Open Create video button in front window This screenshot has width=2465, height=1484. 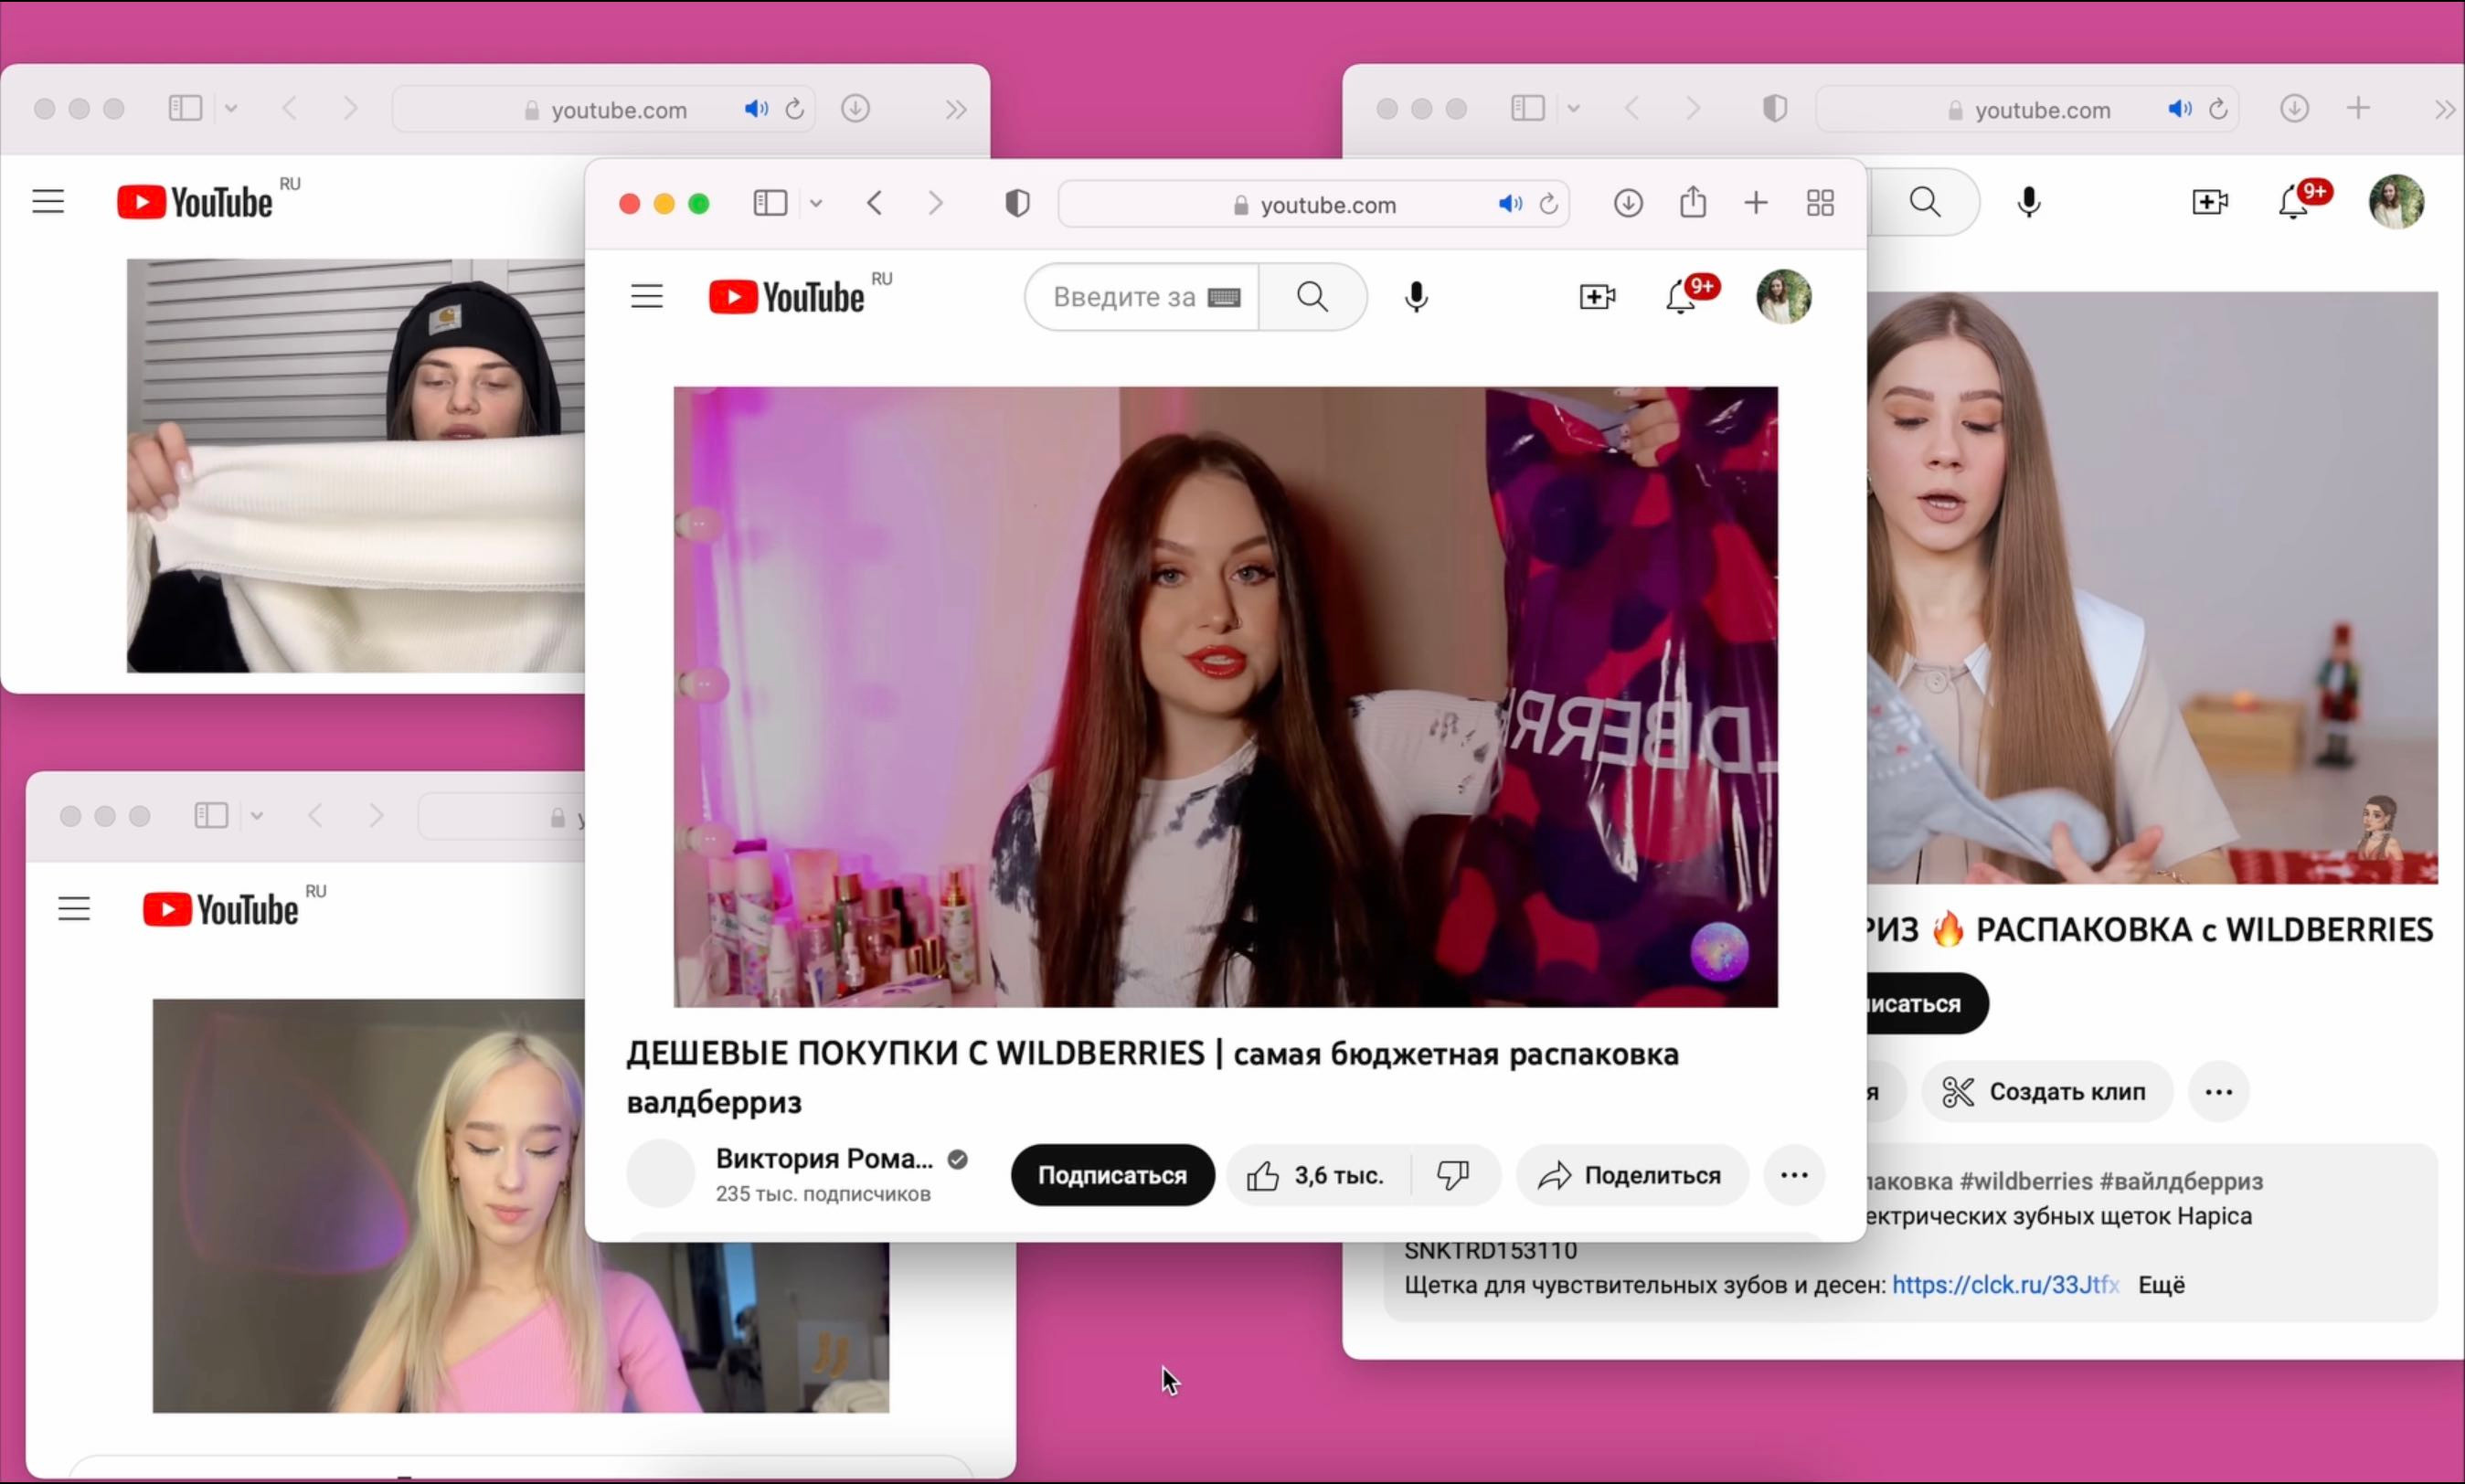[x=1597, y=297]
